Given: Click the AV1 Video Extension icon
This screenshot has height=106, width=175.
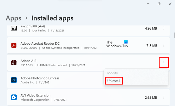Looking at the screenshot, I should pos(14,97).
